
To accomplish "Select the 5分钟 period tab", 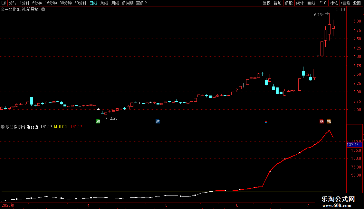I will coord(37,3).
